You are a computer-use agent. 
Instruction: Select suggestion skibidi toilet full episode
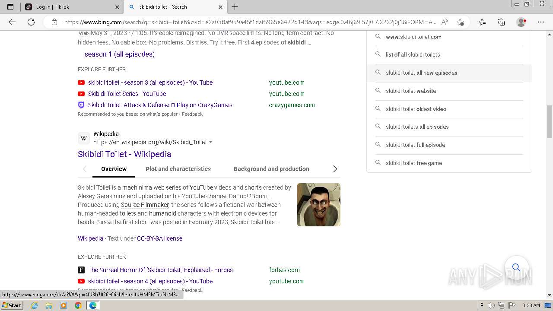[x=449, y=145]
